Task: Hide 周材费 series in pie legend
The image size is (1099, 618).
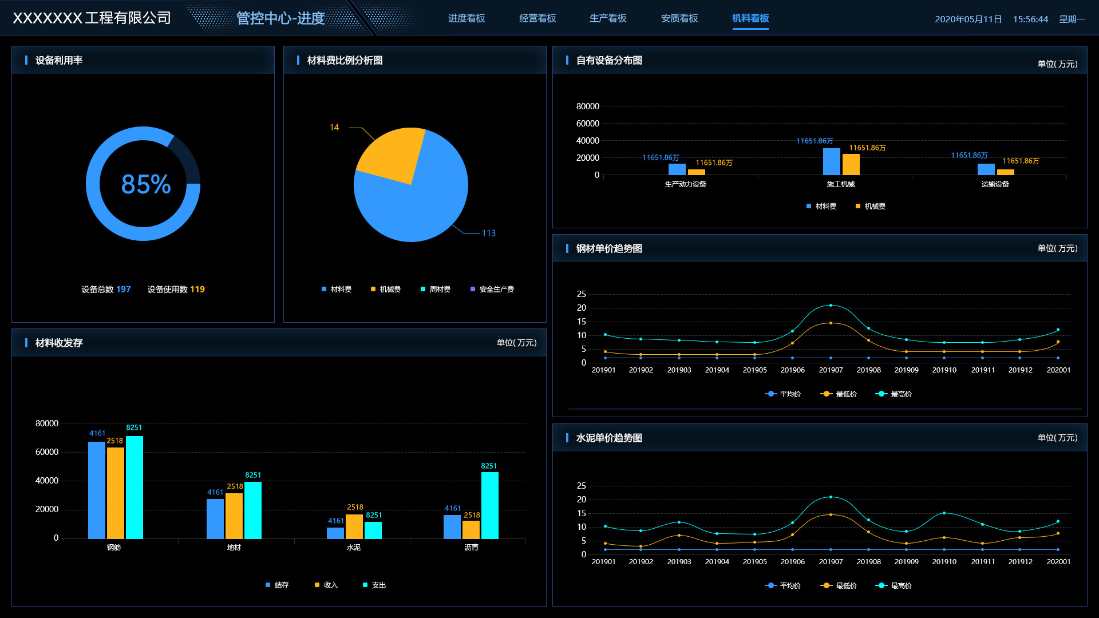Action: click(436, 290)
